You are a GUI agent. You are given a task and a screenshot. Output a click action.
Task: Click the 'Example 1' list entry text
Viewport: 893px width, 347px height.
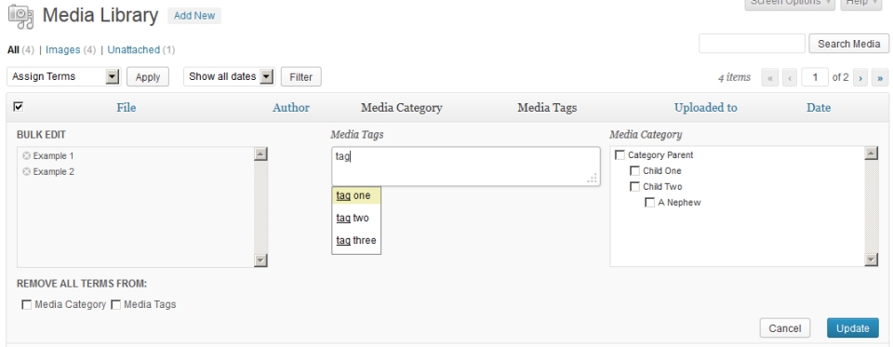click(54, 156)
